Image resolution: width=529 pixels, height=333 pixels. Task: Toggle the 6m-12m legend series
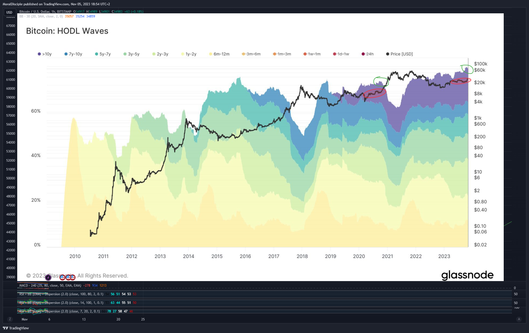219,54
